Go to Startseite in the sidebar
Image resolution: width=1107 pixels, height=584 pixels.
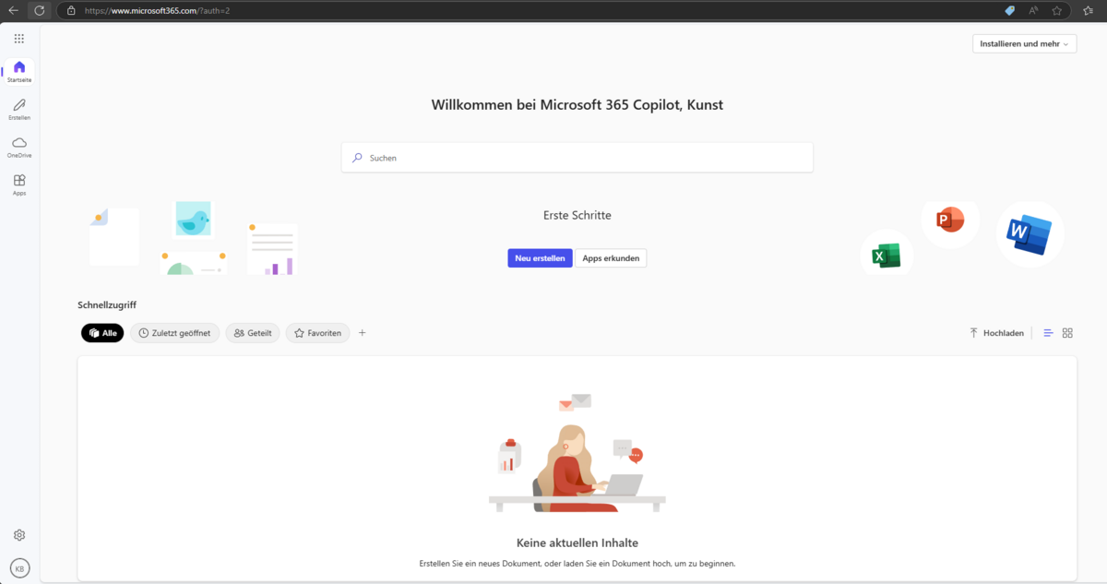pyautogui.click(x=19, y=71)
